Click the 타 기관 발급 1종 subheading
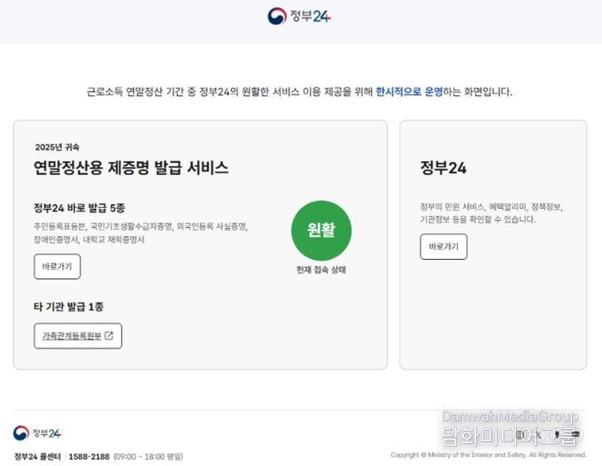The width and height of the screenshot is (602, 466). click(x=75, y=307)
